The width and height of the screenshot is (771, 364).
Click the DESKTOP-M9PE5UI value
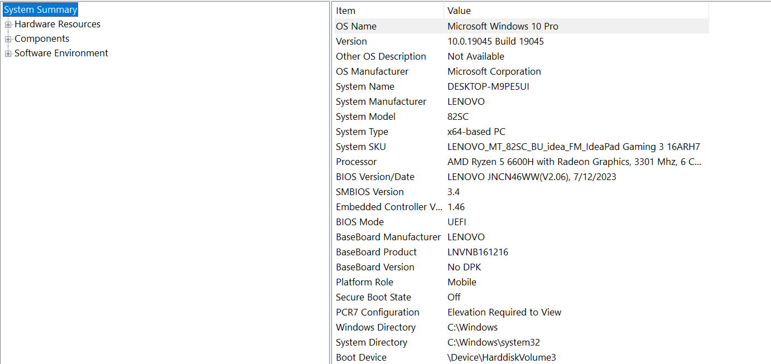click(488, 86)
